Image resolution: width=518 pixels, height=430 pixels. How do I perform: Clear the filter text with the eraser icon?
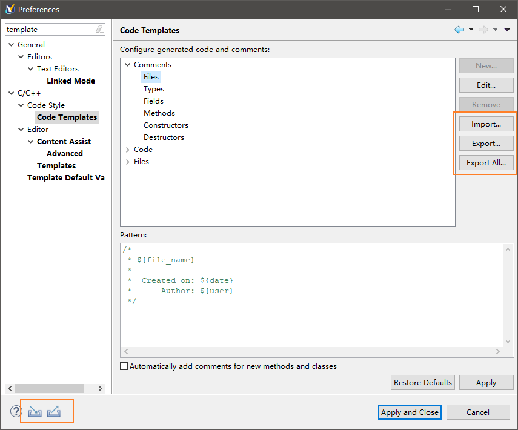pyautogui.click(x=99, y=30)
